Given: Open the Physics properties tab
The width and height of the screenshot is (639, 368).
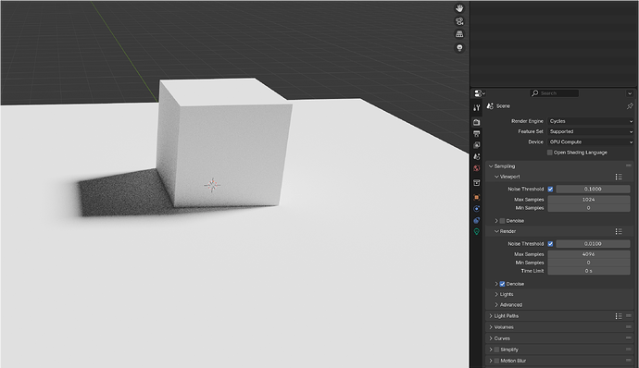Looking at the screenshot, I should tap(477, 209).
